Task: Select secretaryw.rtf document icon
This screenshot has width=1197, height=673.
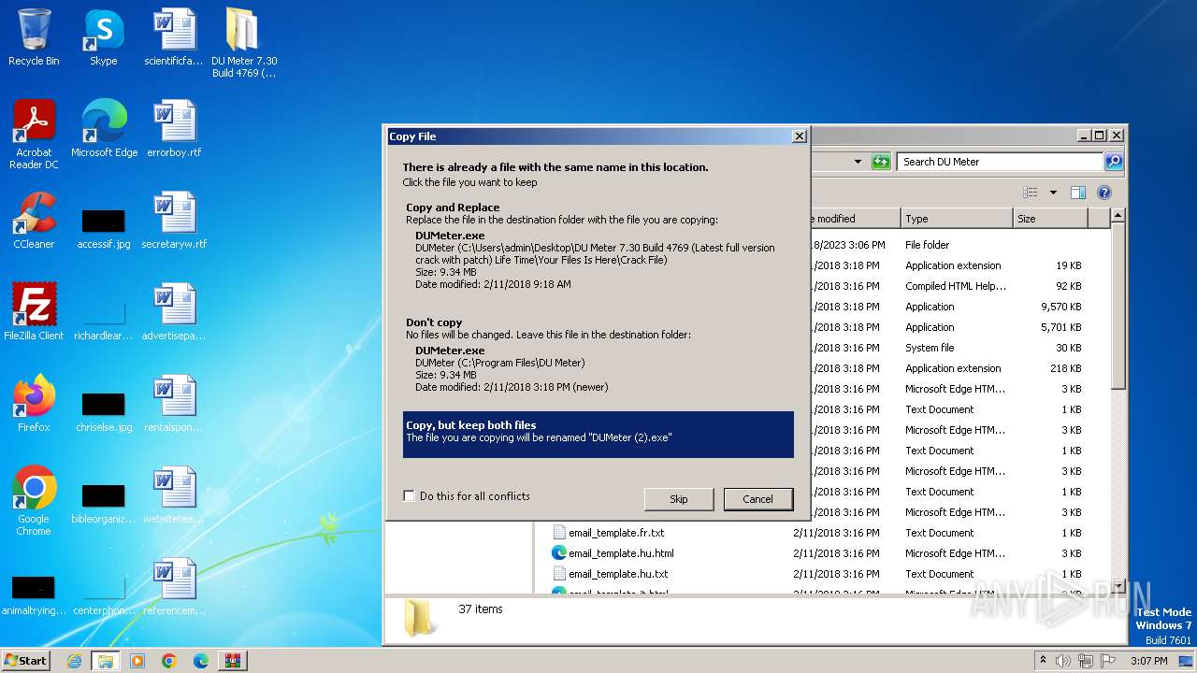Action: 174,221
